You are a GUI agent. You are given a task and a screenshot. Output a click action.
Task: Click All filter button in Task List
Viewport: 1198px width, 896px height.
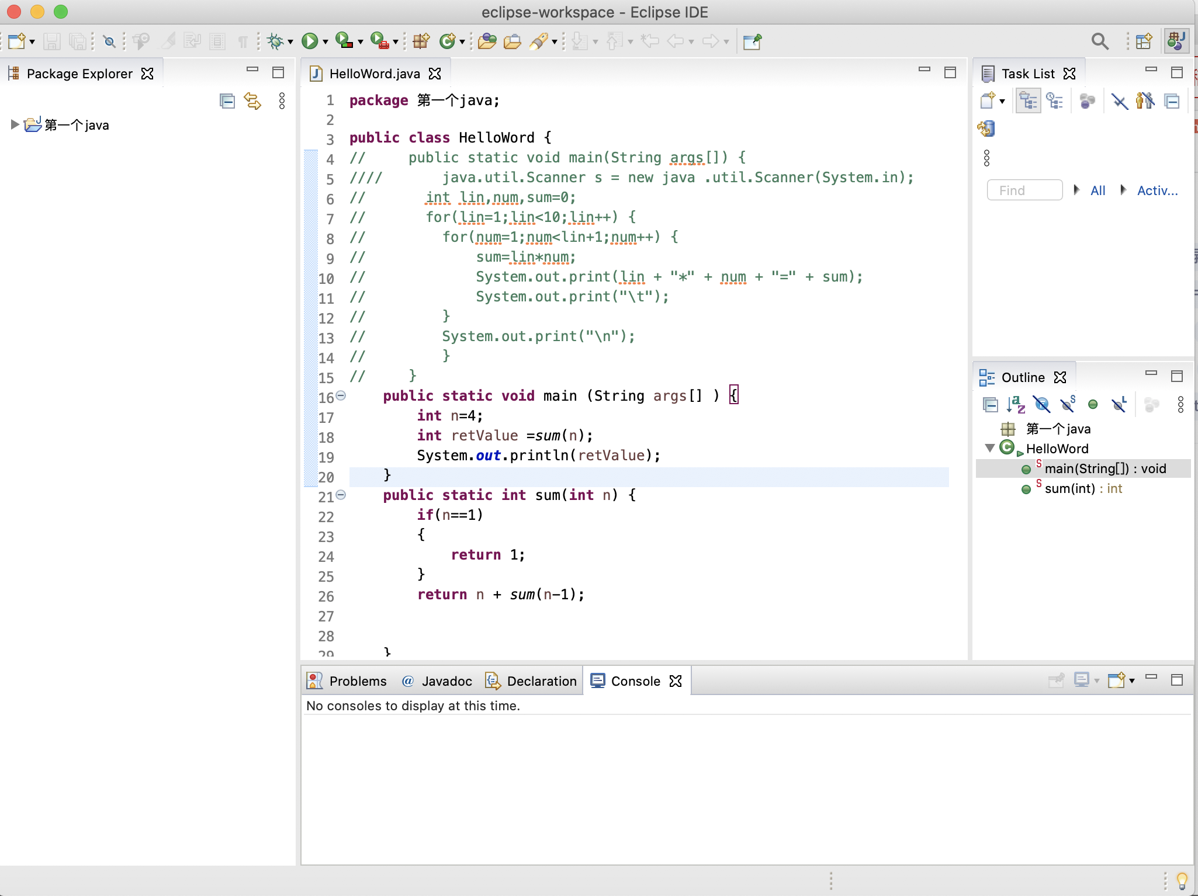point(1097,190)
